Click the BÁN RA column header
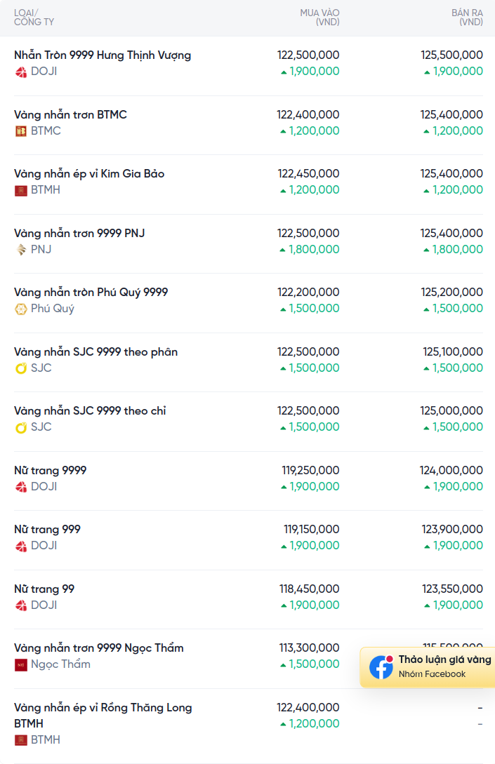 [467, 17]
